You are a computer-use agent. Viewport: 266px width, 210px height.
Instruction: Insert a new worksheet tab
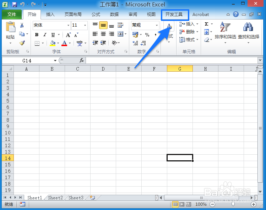(92, 198)
